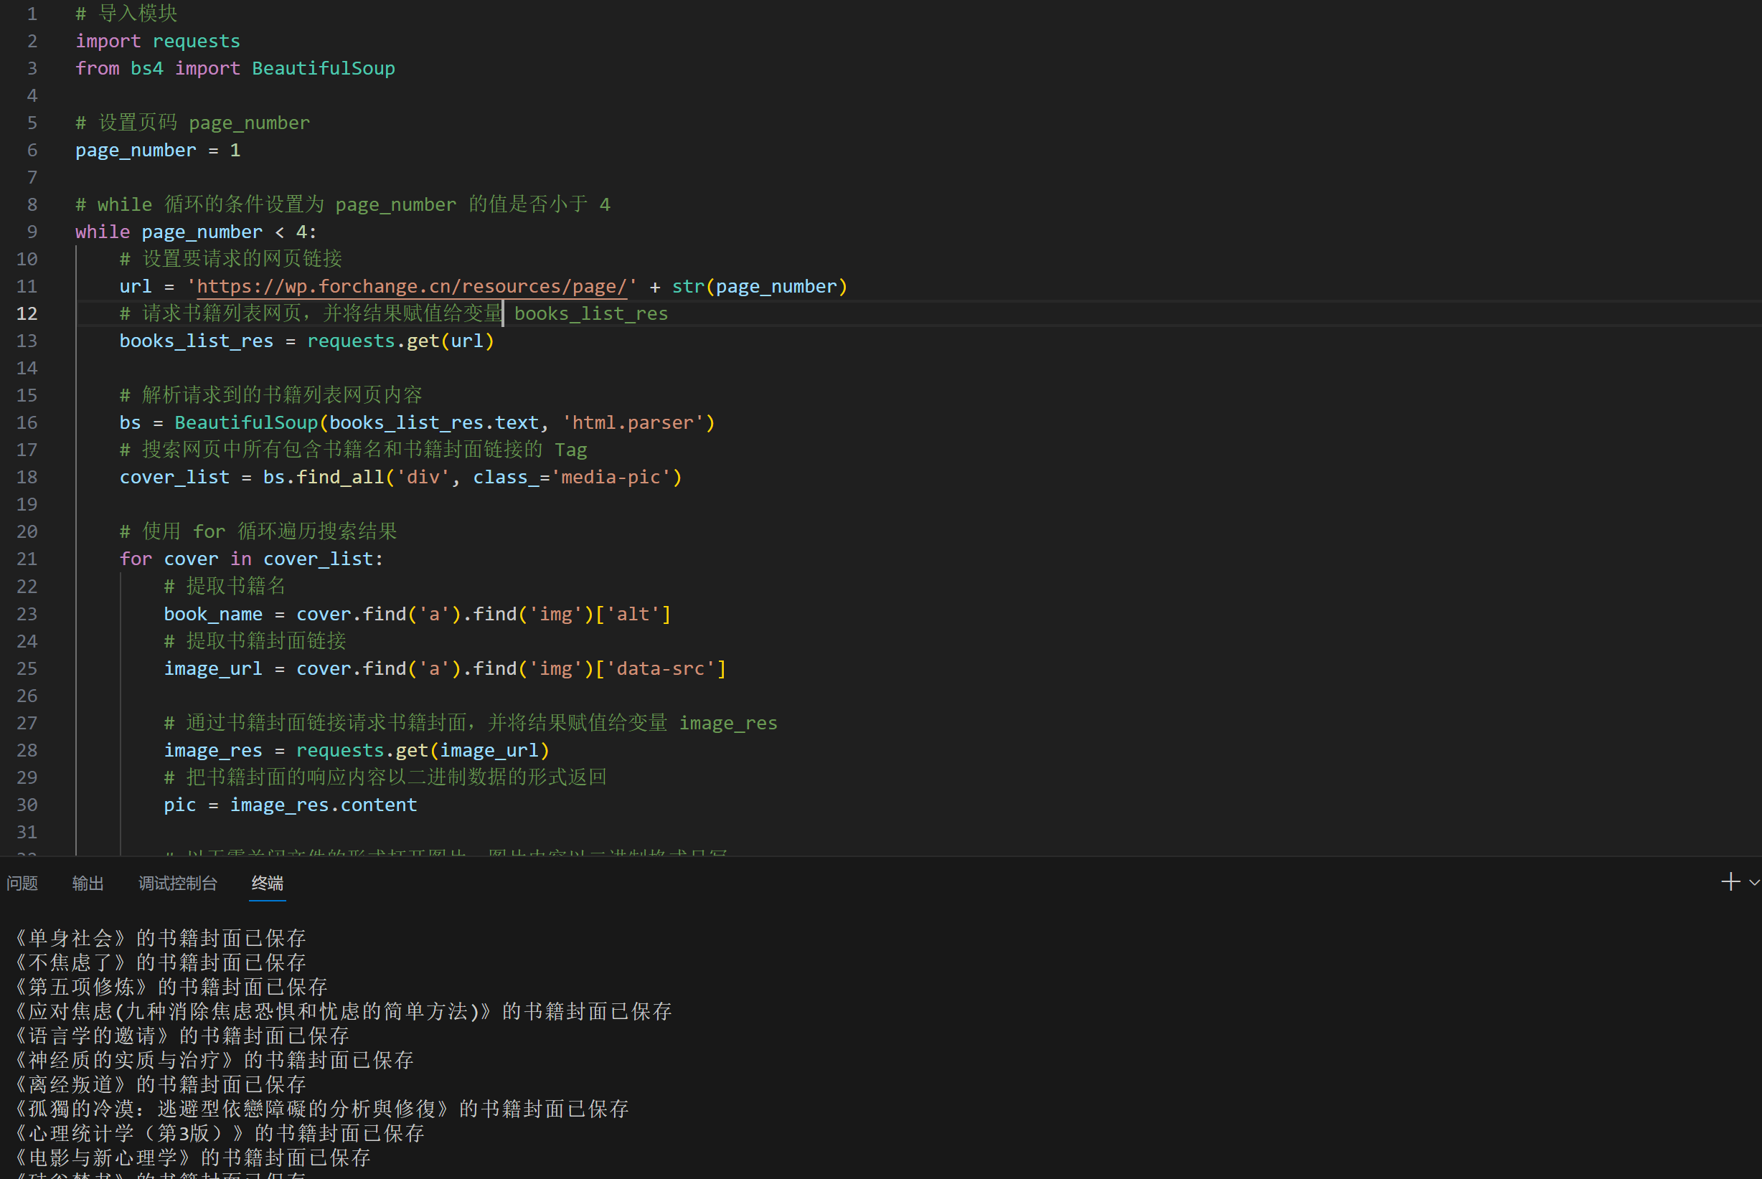Add a new terminal with plus icon
This screenshot has height=1179, width=1762.
pos(1730,882)
